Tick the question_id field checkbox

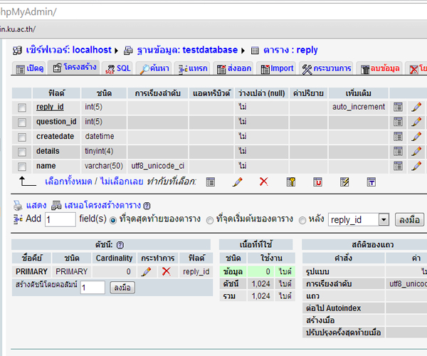[x=22, y=122]
